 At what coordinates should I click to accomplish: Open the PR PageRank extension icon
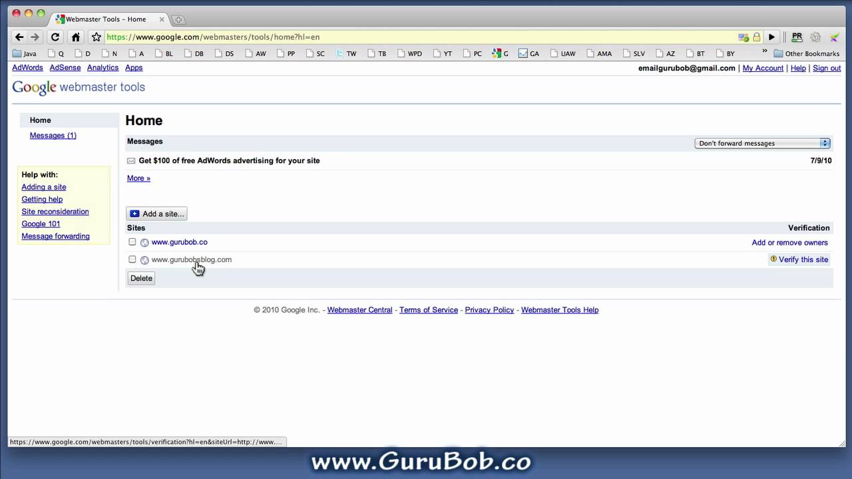pos(797,37)
